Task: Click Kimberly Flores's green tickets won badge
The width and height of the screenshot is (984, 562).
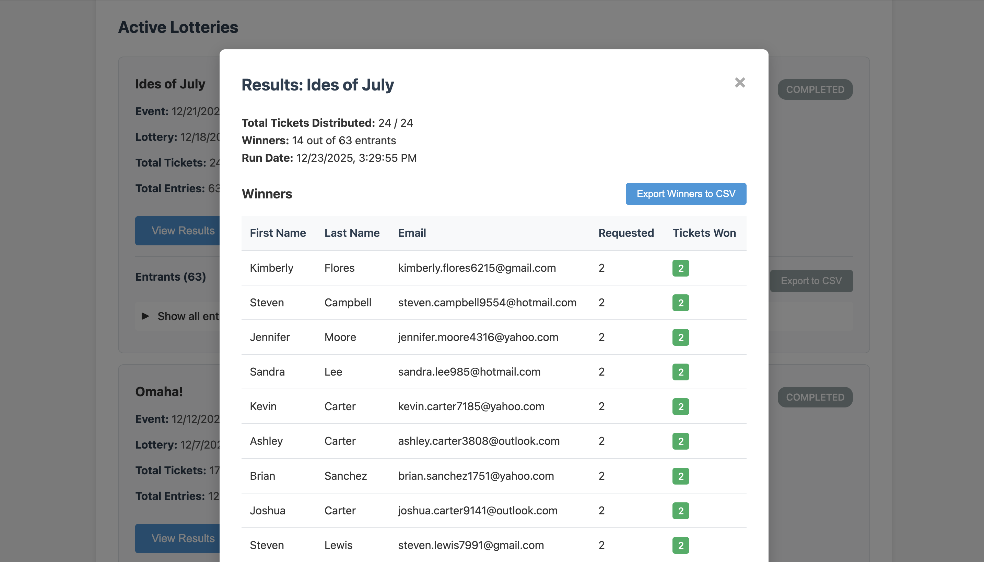Action: [681, 268]
